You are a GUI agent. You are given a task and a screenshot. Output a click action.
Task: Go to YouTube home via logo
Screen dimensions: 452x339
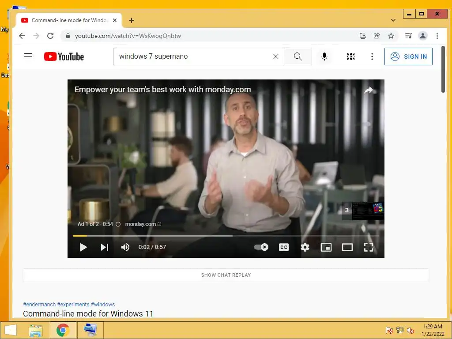click(64, 56)
